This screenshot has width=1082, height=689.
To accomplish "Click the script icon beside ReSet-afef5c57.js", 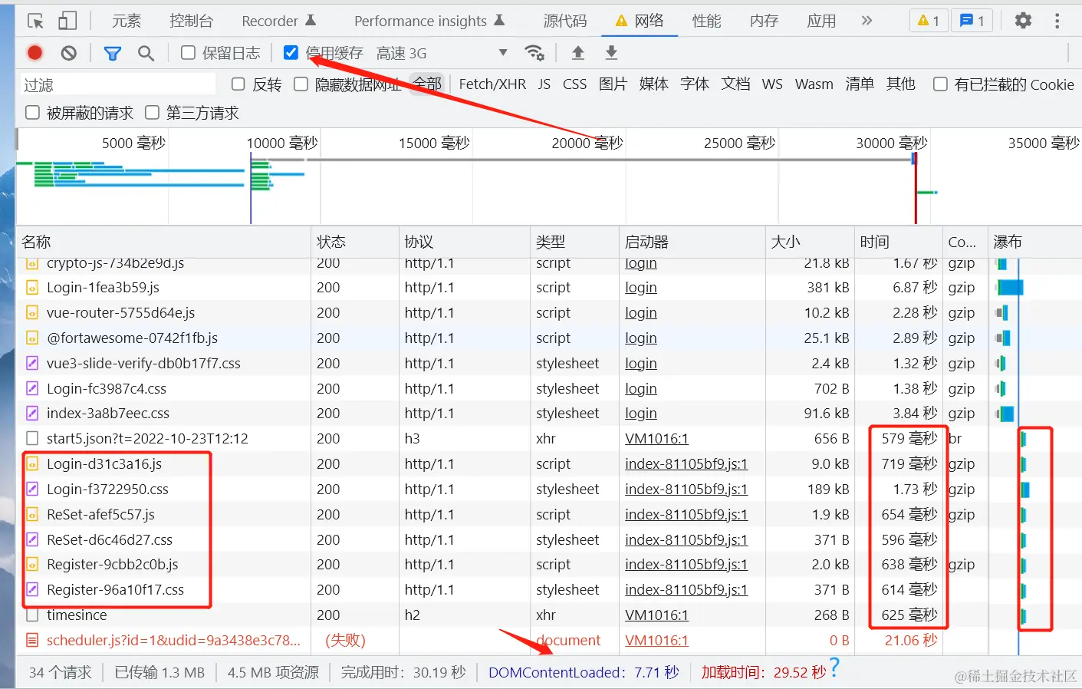I will point(32,515).
